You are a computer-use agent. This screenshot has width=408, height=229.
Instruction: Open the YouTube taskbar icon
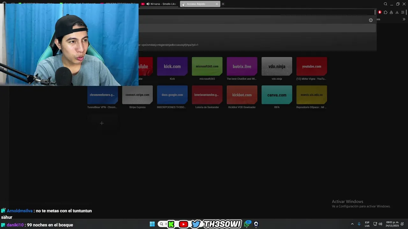(184, 224)
